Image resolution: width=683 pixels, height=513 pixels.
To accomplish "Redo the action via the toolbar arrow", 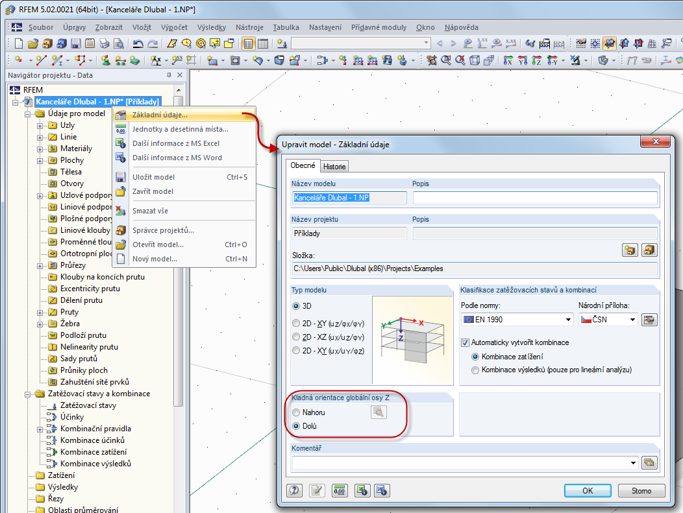I will (153, 43).
